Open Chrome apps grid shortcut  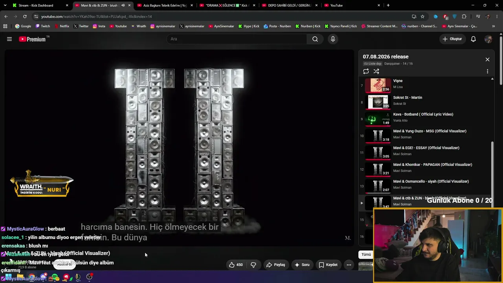tap(5, 26)
